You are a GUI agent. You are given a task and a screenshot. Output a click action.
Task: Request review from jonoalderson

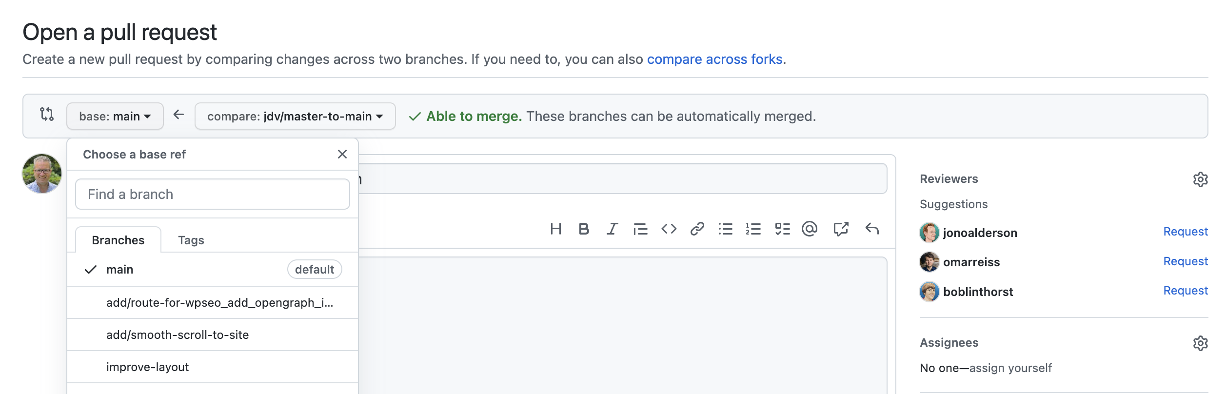click(1186, 232)
